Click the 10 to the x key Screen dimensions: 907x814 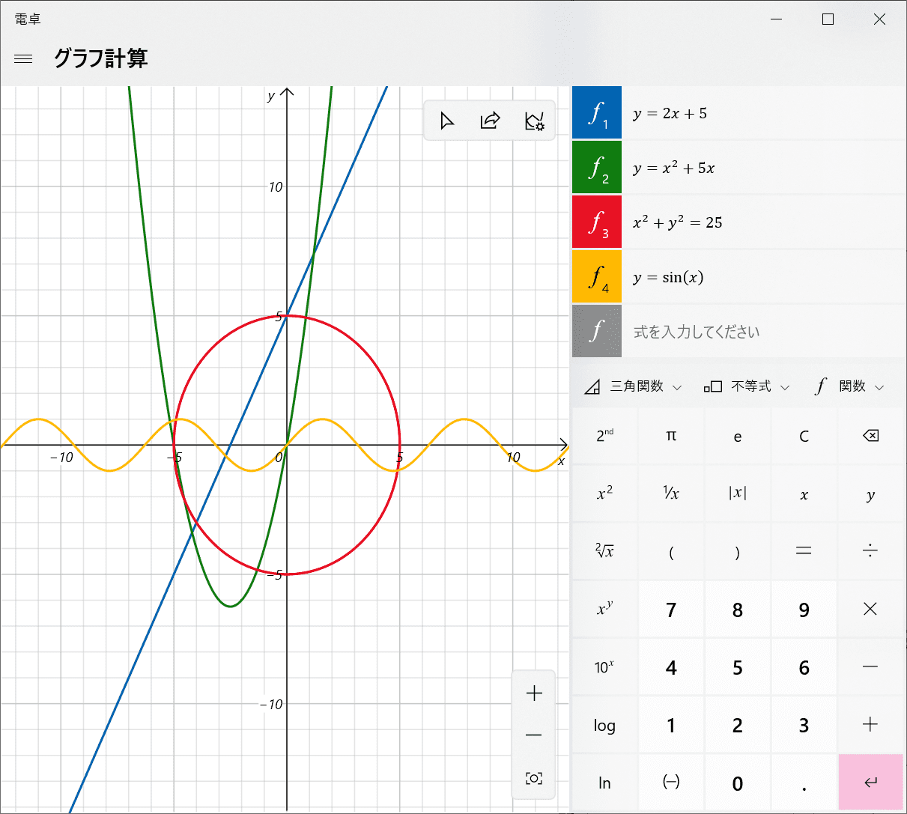(x=604, y=666)
